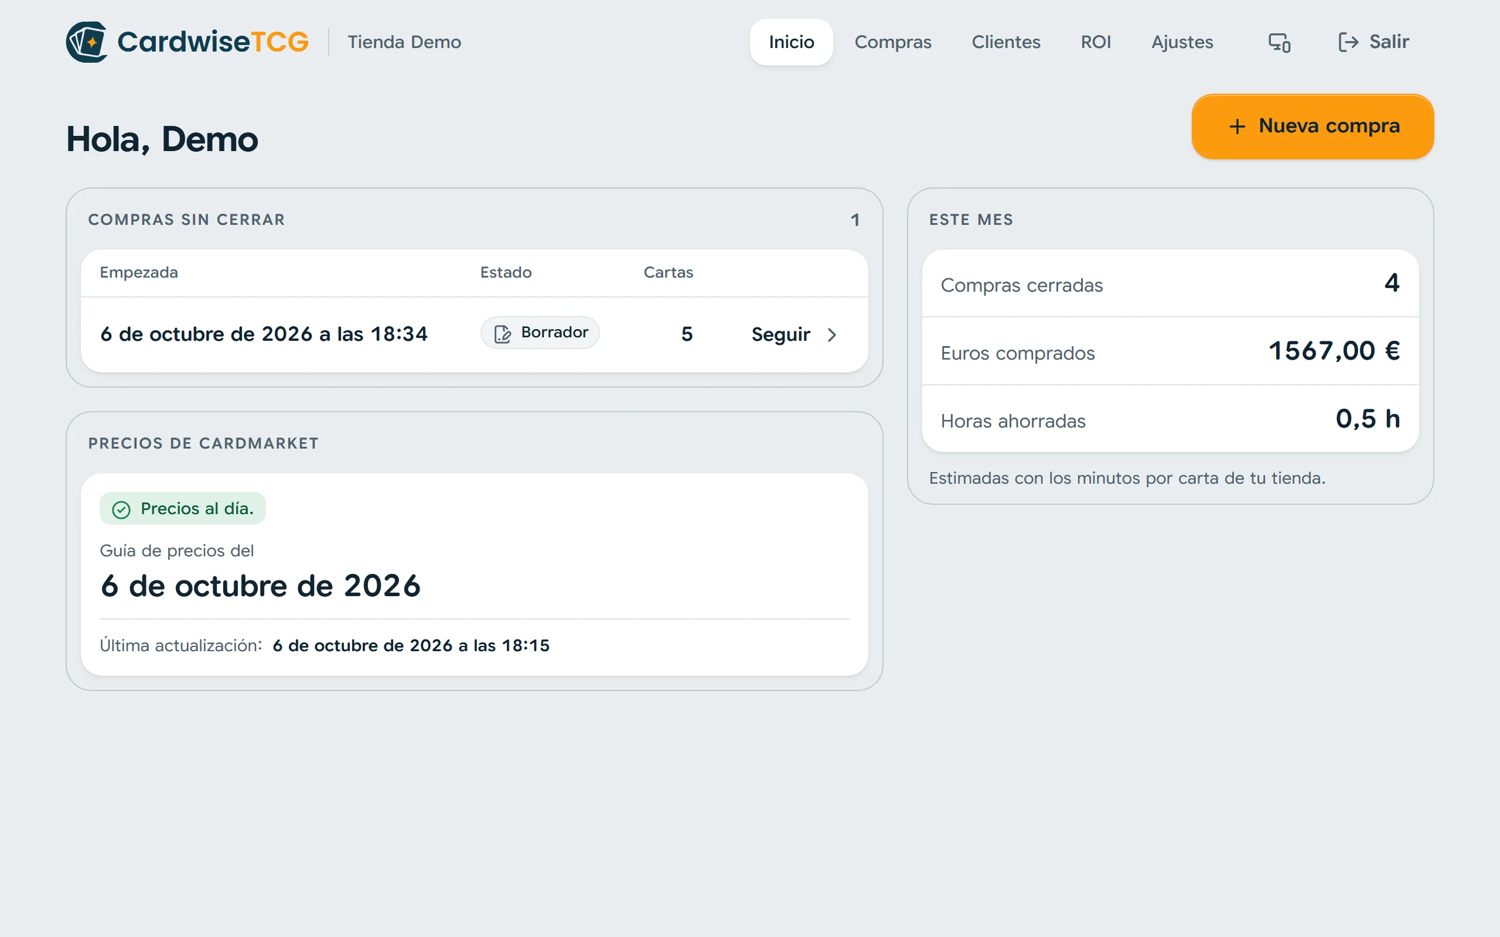Open the Compras tab

tap(892, 42)
